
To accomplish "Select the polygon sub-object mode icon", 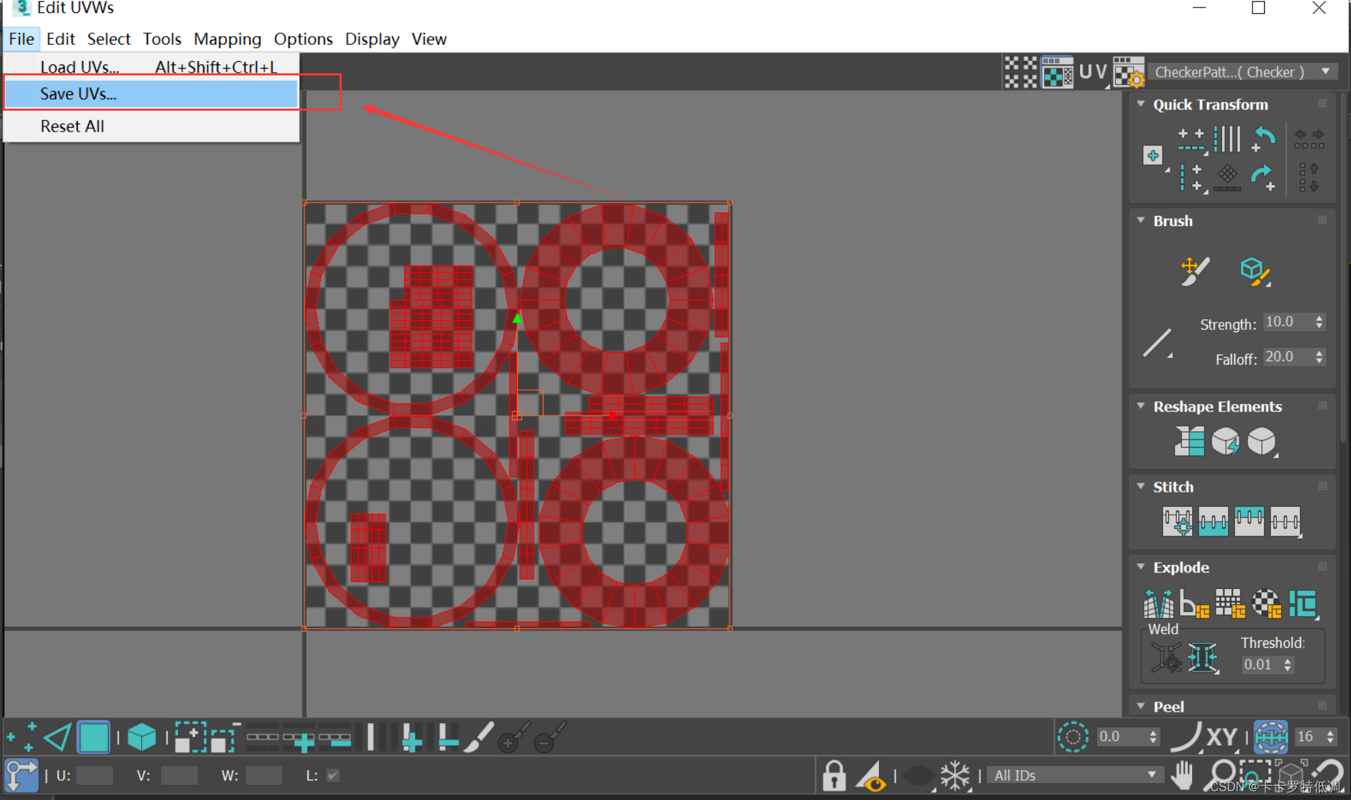I will 94,738.
